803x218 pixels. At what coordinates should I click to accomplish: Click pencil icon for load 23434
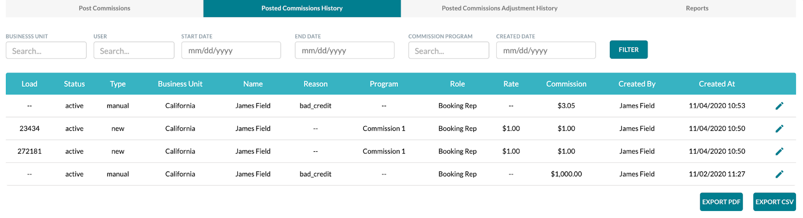[779, 129]
